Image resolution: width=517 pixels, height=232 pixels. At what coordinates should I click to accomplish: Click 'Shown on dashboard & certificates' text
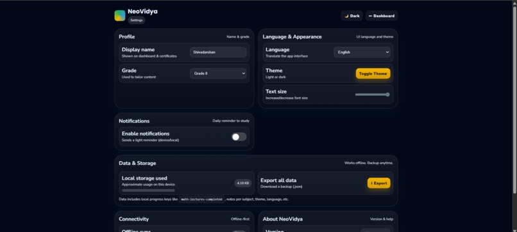(x=149, y=56)
